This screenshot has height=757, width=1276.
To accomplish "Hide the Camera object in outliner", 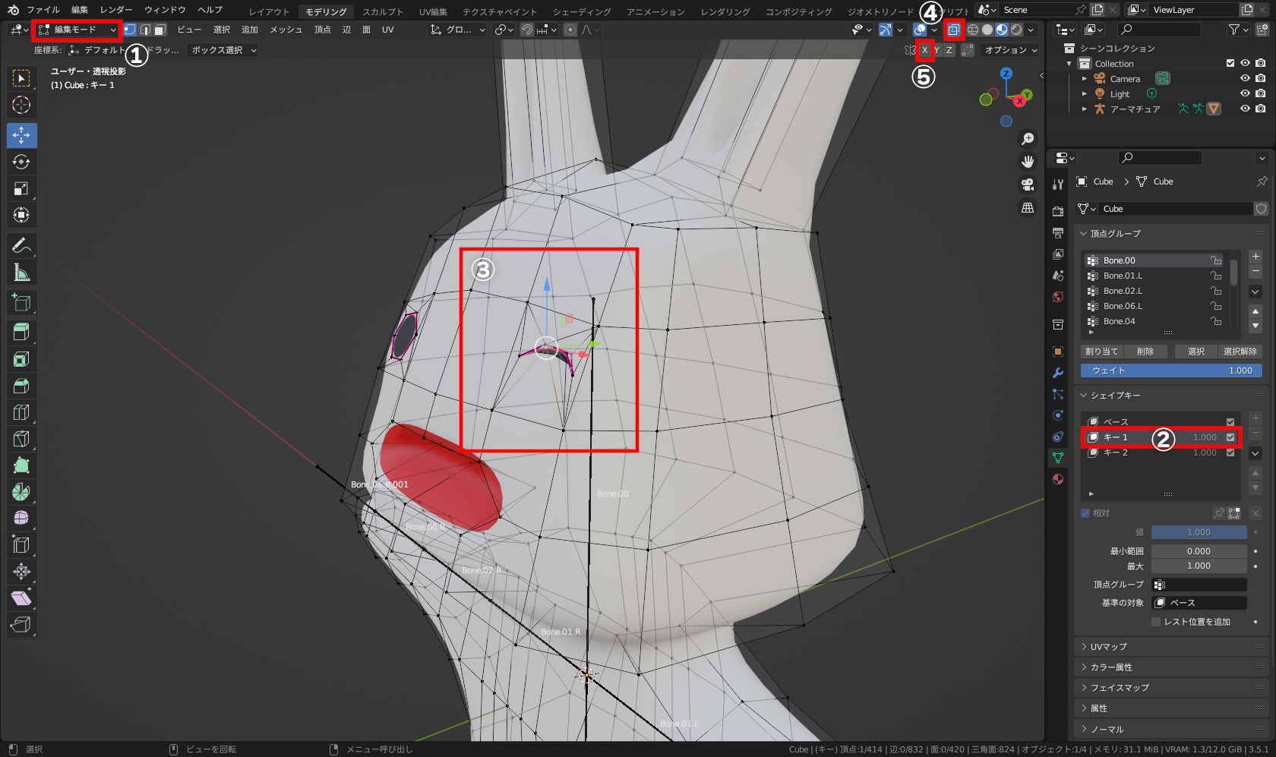I will [x=1245, y=79].
